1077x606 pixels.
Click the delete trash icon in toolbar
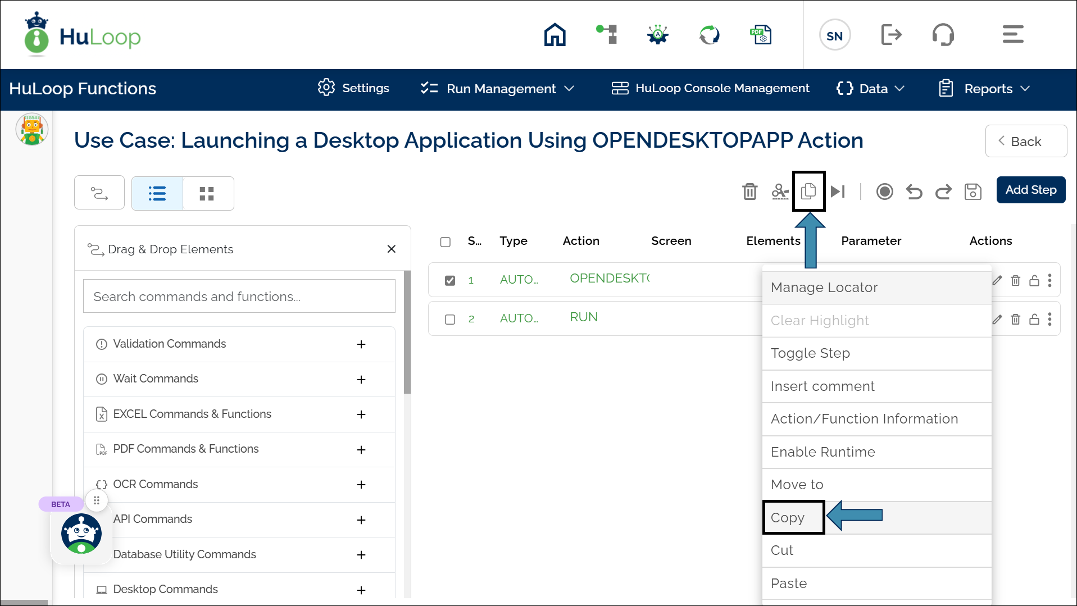(x=749, y=192)
